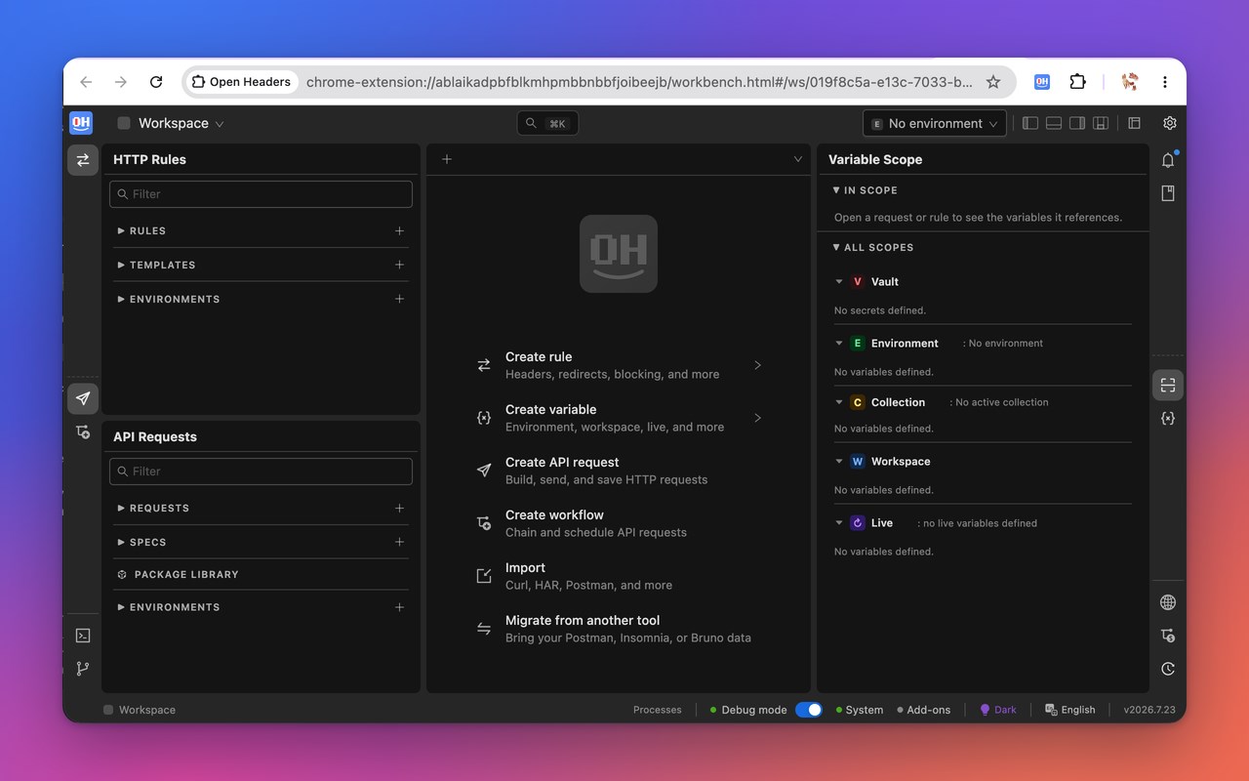The width and height of the screenshot is (1249, 781).
Task: Expand HTTP Rules ENVIRONMENTS section
Action: pos(168,299)
